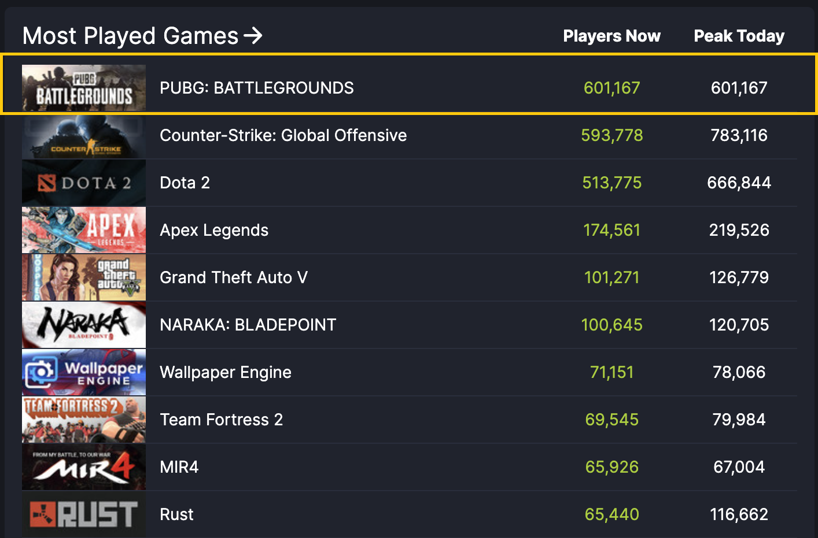Open the Most Played Games arrow
The width and height of the screenshot is (818, 538).
(x=253, y=36)
